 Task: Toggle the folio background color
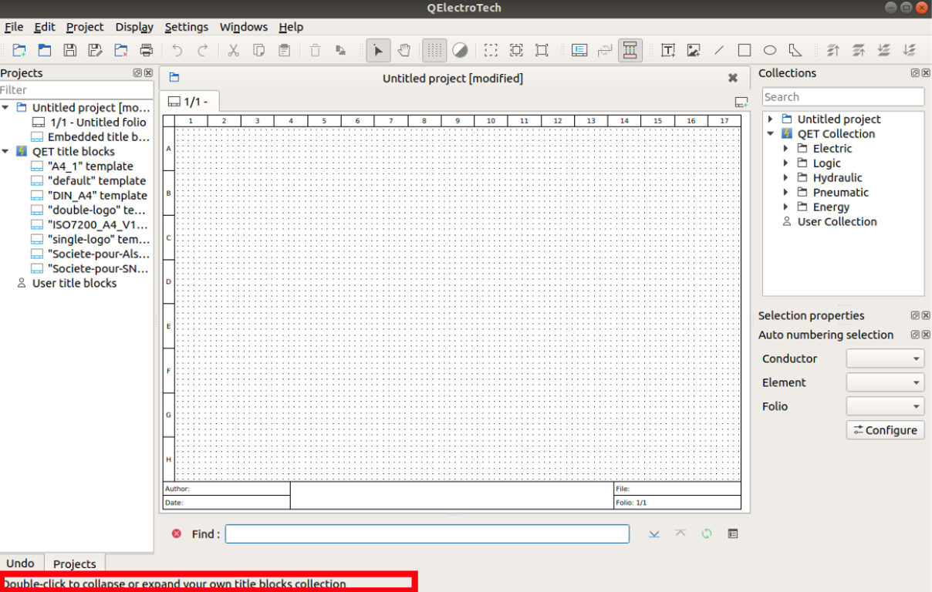(x=460, y=50)
